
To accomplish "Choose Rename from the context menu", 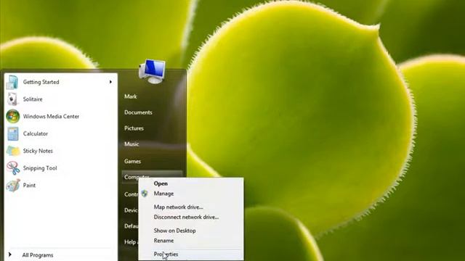I will [x=163, y=241].
